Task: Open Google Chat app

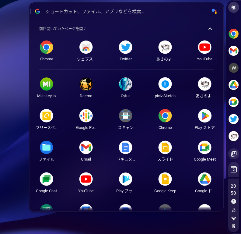Action: 47,179
